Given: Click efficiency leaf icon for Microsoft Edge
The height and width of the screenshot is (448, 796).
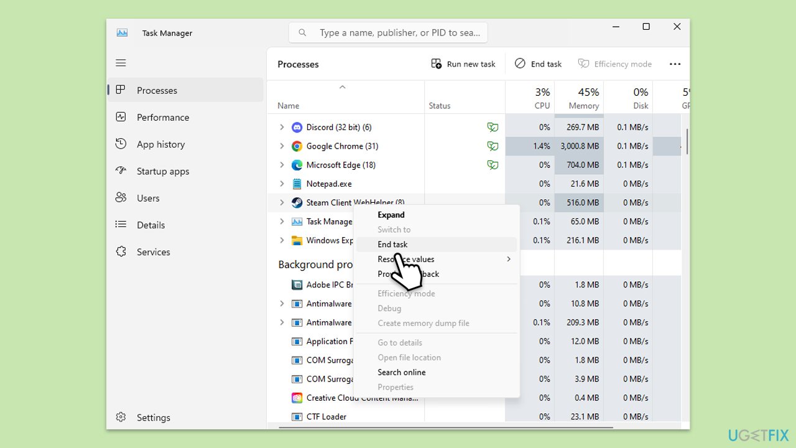Looking at the screenshot, I should coord(493,165).
